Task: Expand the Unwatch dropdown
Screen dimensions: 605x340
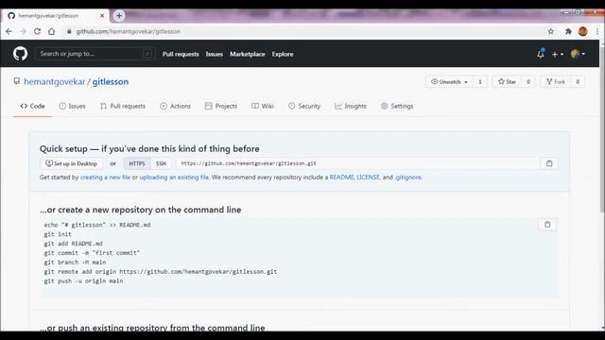Action: pos(449,82)
